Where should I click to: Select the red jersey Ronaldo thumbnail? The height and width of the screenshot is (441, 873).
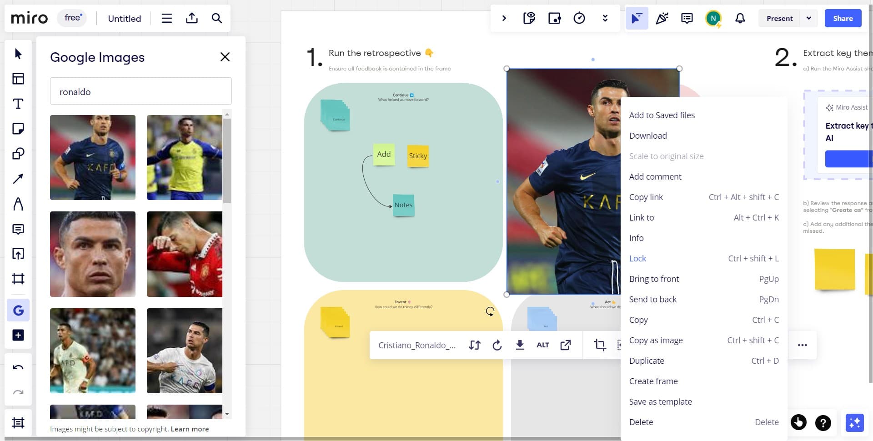point(184,254)
